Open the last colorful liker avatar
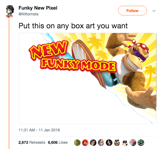159x149 pixels. [141, 143]
